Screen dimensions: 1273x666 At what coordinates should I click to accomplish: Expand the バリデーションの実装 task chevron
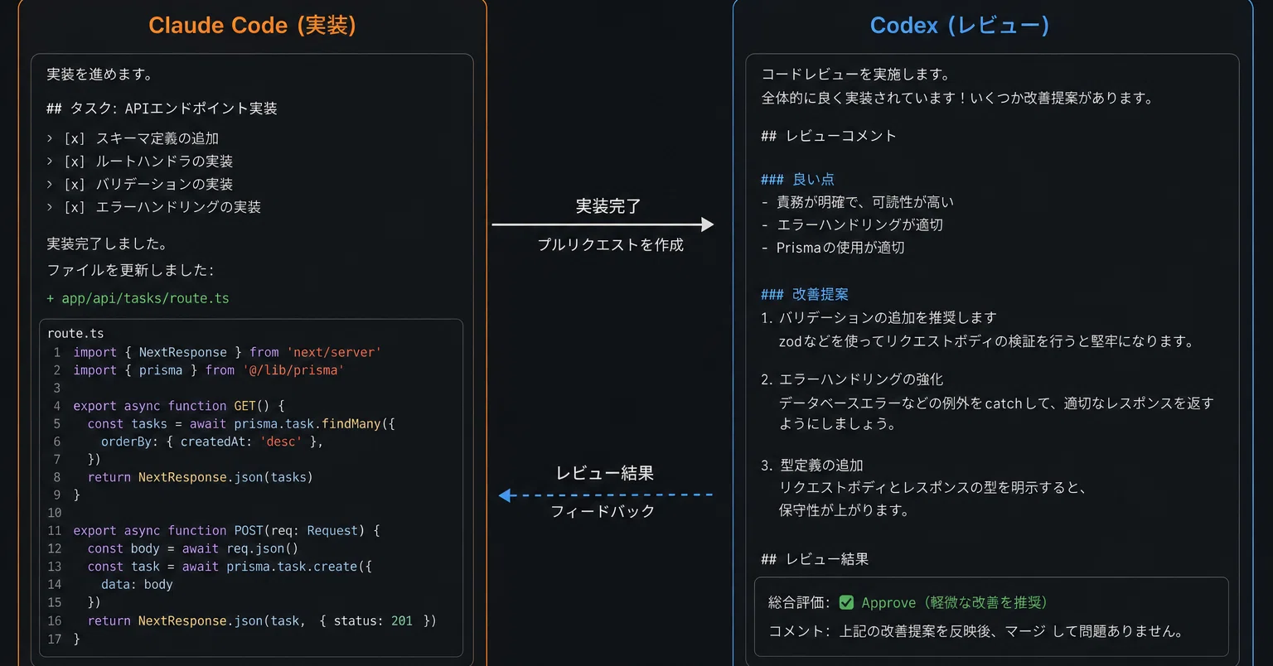coord(50,184)
